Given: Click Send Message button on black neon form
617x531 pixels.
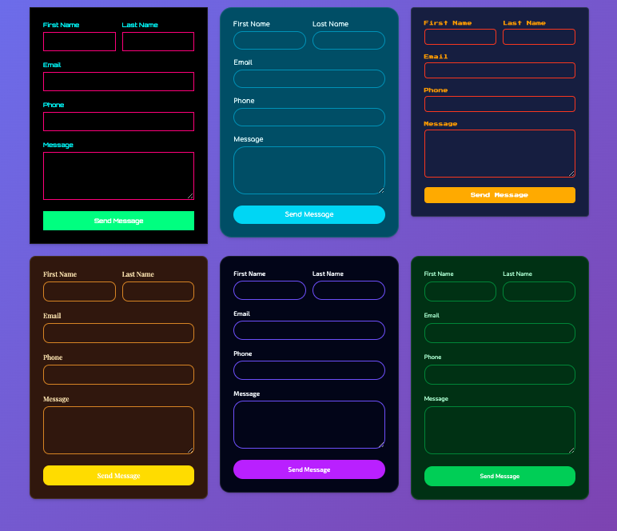Looking at the screenshot, I should (118, 221).
